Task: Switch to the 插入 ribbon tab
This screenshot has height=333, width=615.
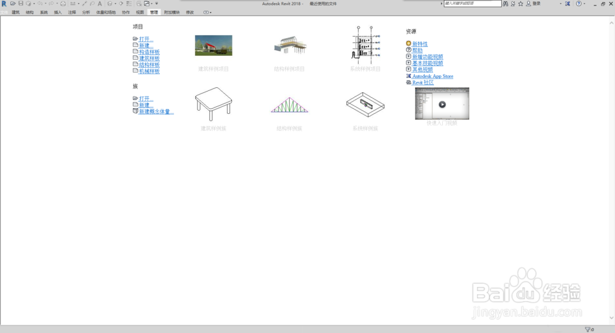Action: point(58,12)
